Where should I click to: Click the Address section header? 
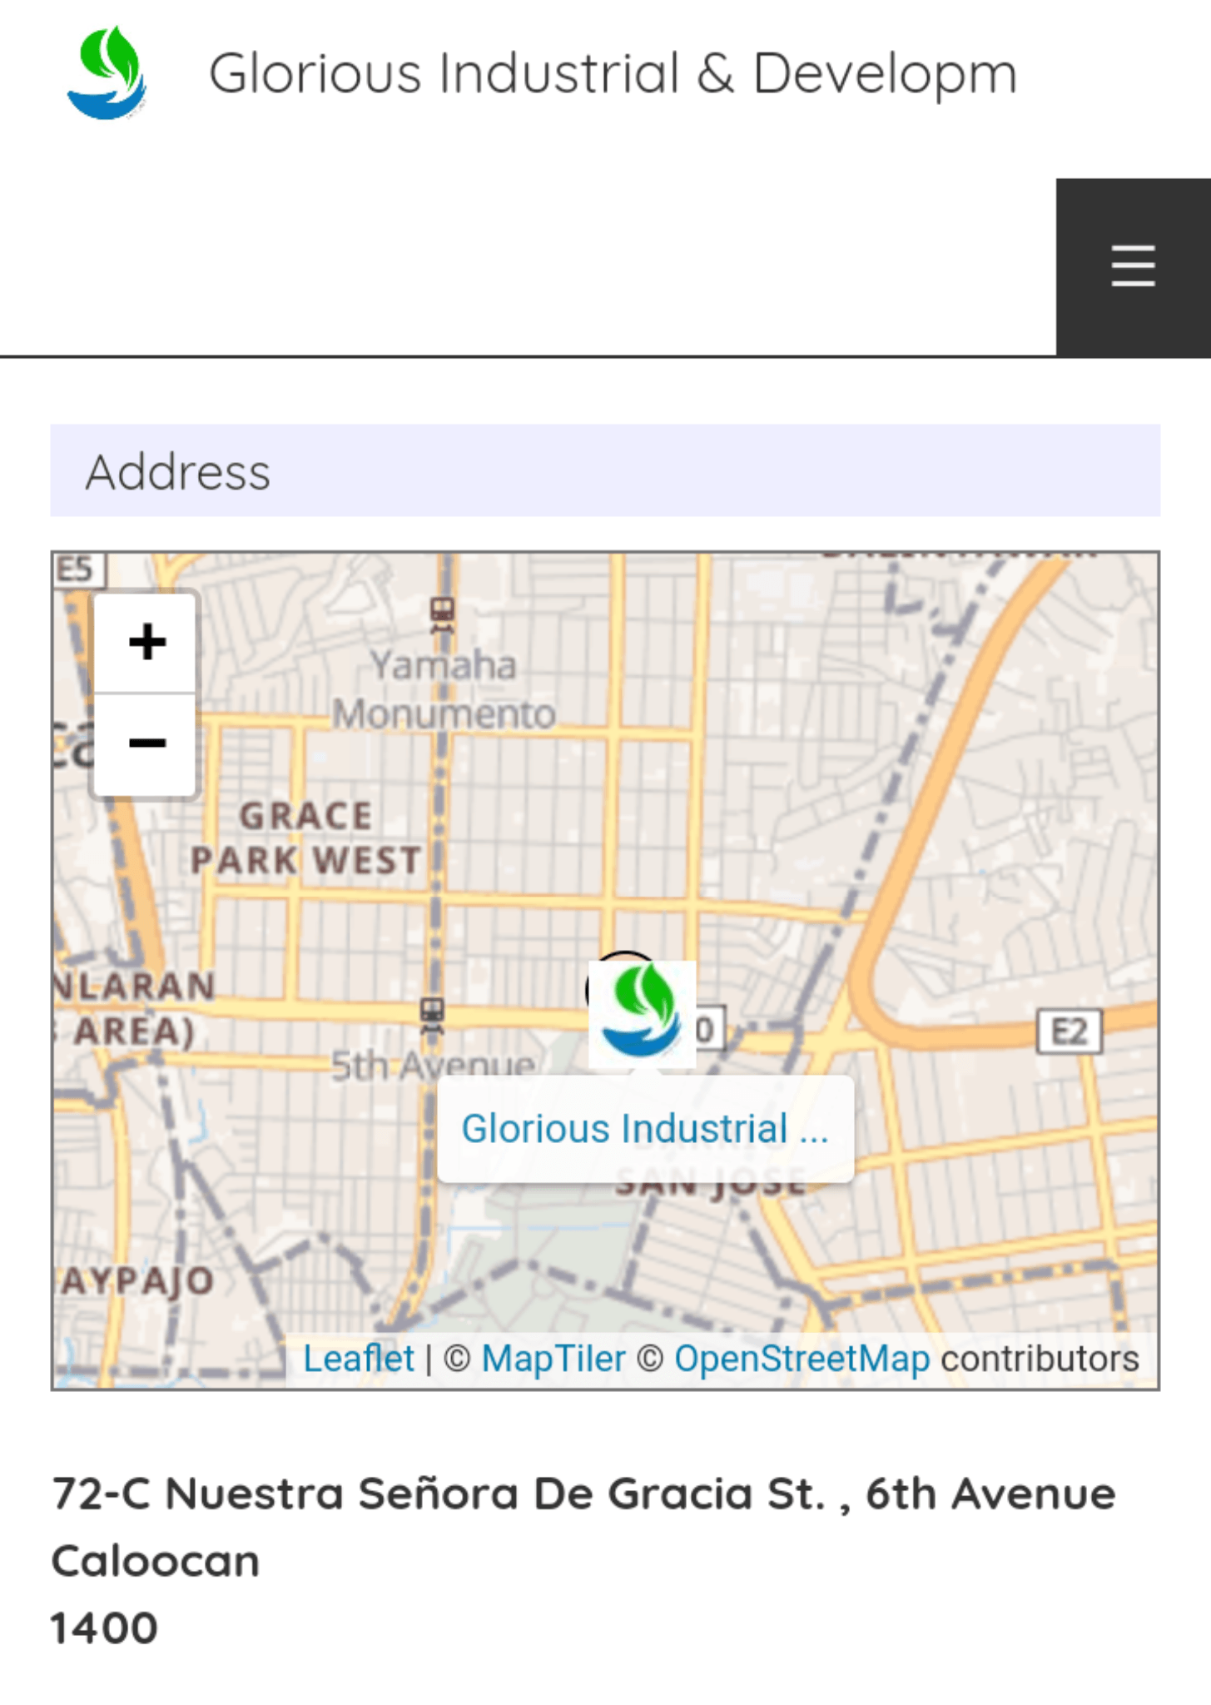coord(177,471)
